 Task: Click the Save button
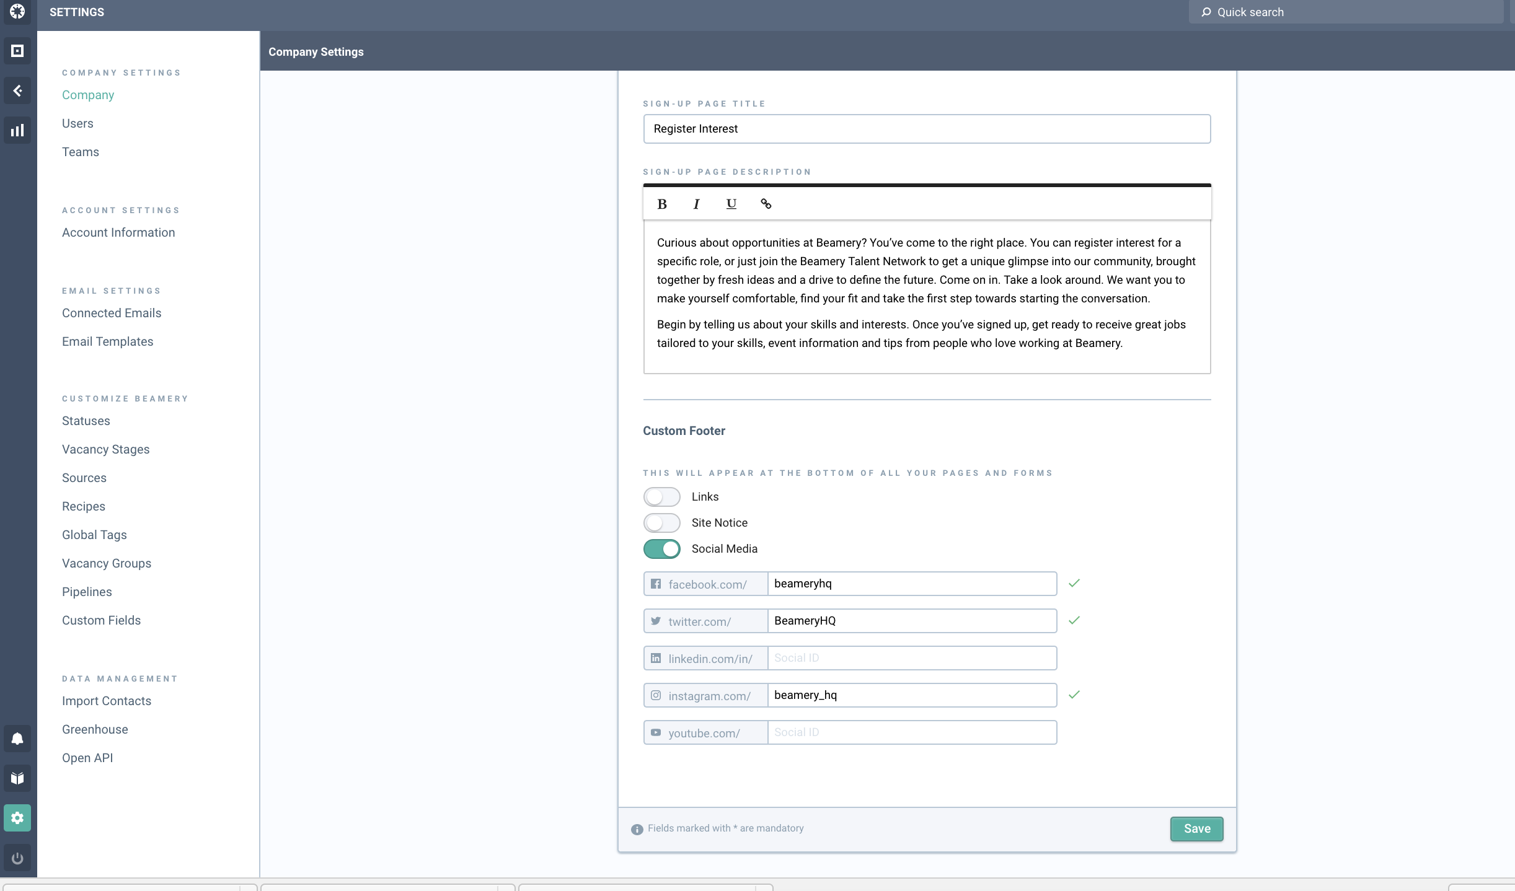click(x=1197, y=828)
